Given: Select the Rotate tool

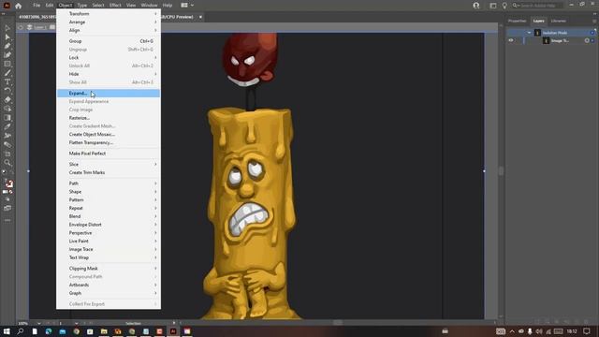Looking at the screenshot, I should (x=7, y=91).
